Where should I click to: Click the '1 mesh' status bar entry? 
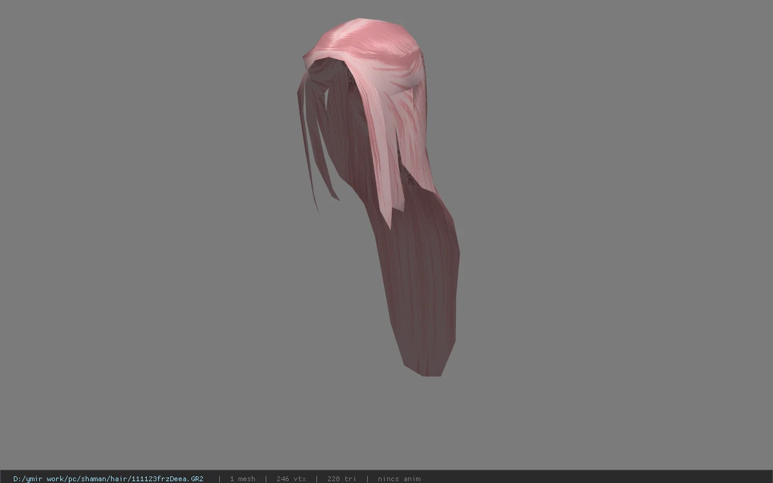pyautogui.click(x=242, y=479)
